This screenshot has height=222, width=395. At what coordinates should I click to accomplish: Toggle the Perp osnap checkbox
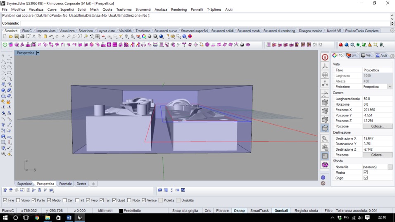click(88, 201)
